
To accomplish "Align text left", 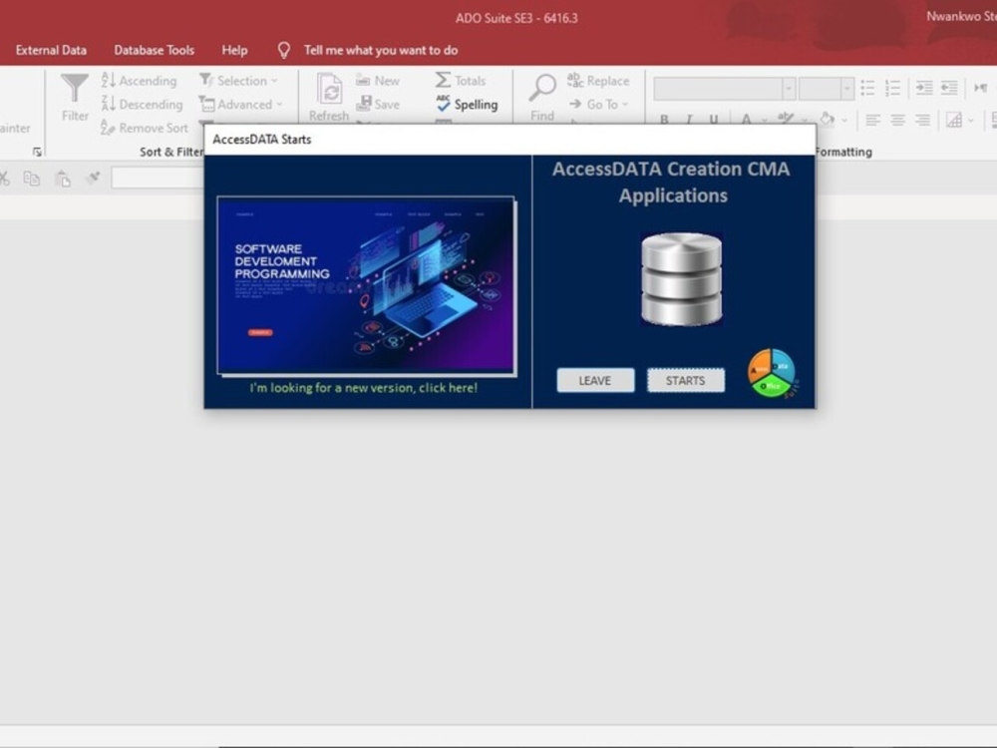I will 872,120.
